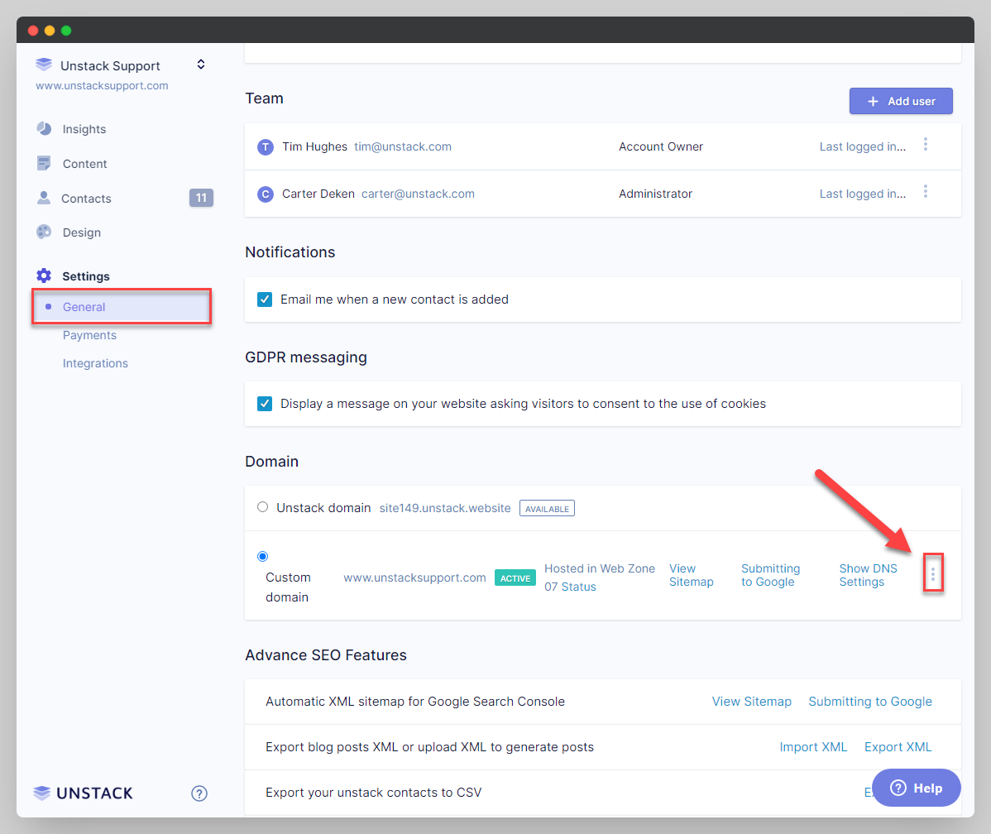Click the Add user button

tap(901, 101)
